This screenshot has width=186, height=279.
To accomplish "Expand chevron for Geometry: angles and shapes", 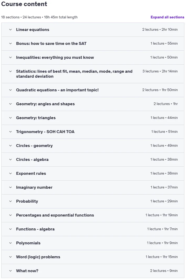I will [10, 104].
